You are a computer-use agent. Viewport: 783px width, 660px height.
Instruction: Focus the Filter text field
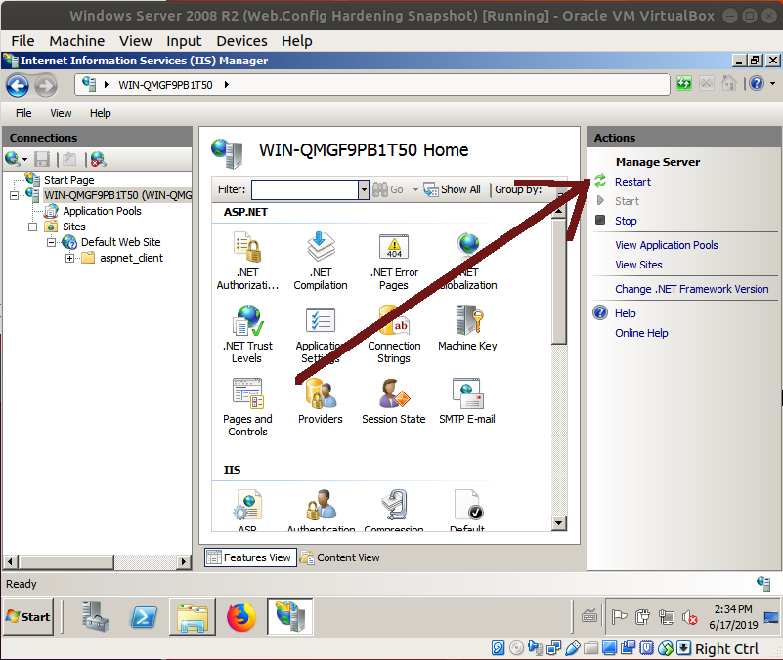305,189
